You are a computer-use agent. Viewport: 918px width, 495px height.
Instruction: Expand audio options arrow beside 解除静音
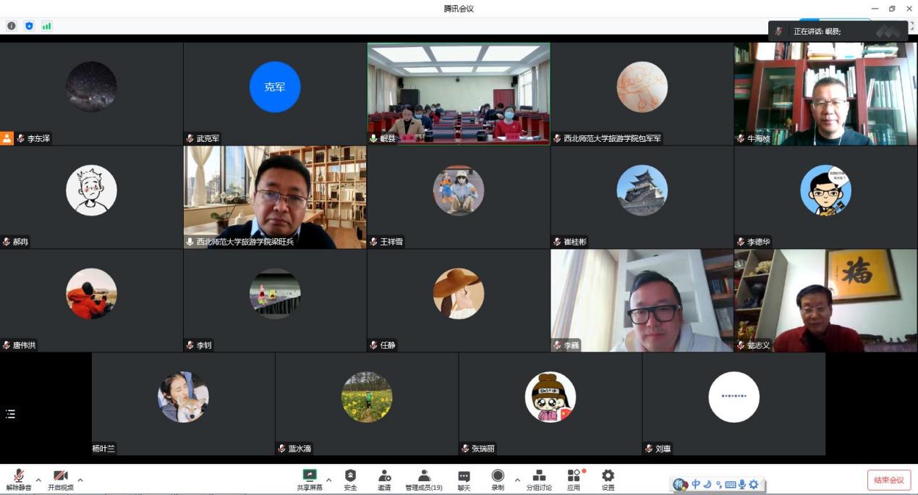coord(38,480)
